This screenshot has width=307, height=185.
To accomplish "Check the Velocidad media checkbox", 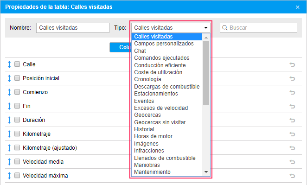I will tap(17, 161).
